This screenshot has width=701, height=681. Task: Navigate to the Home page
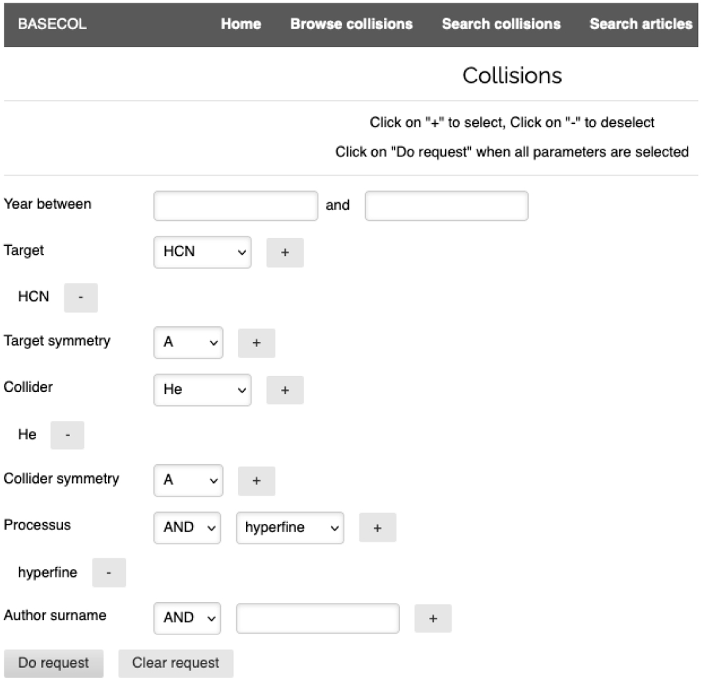pyautogui.click(x=241, y=24)
